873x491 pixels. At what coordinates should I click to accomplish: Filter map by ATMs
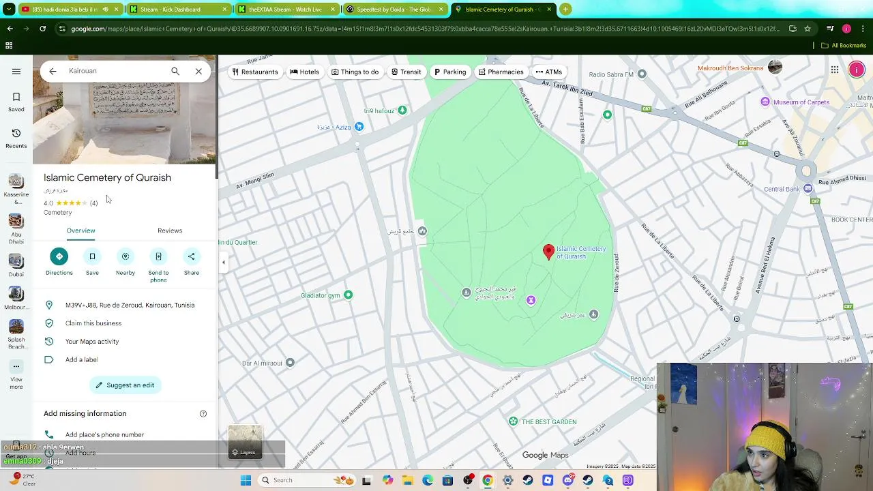548,72
